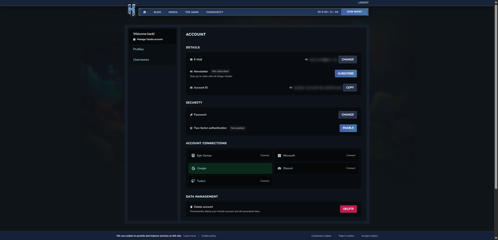Go to home via house icon

tap(145, 12)
